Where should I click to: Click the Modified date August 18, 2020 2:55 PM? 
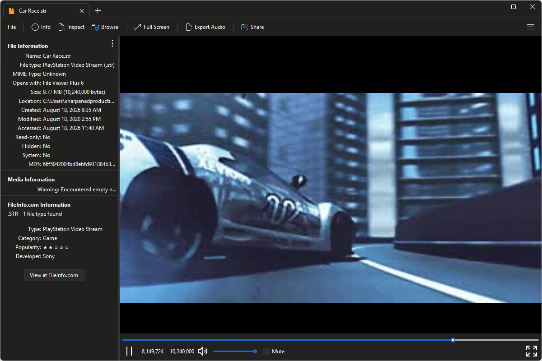72,119
